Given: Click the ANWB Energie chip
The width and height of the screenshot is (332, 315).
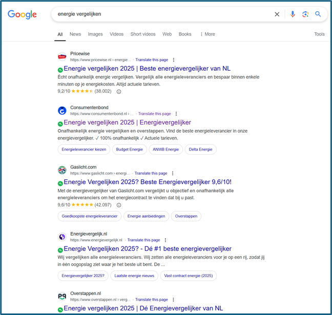Looking at the screenshot, I should pos(166,150).
